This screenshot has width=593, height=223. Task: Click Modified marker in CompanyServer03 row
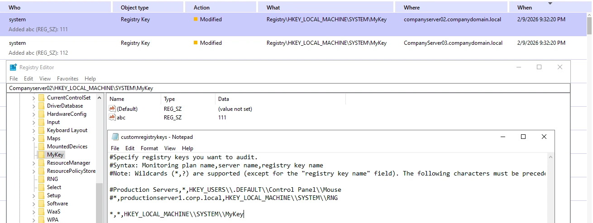click(x=196, y=43)
